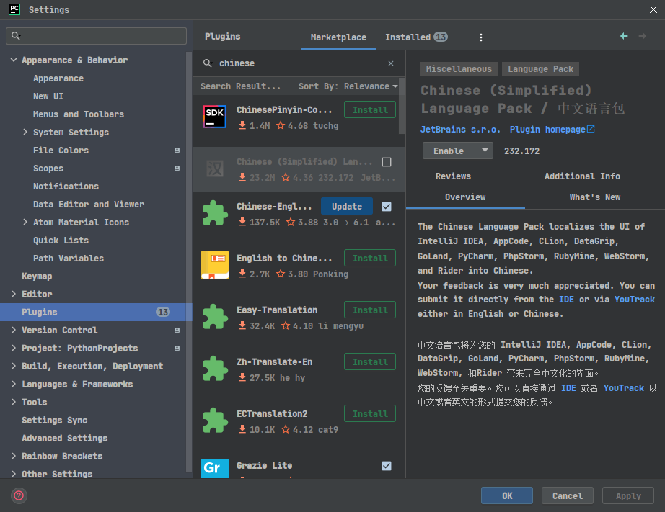
Task: Click the Grazie Lite plugin icon
Action: tap(215, 468)
